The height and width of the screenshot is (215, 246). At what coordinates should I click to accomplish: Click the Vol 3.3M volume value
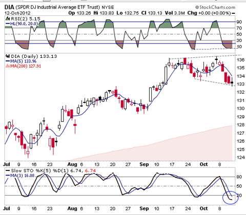click(x=175, y=13)
